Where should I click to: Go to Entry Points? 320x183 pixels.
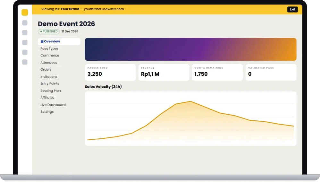coord(50,83)
